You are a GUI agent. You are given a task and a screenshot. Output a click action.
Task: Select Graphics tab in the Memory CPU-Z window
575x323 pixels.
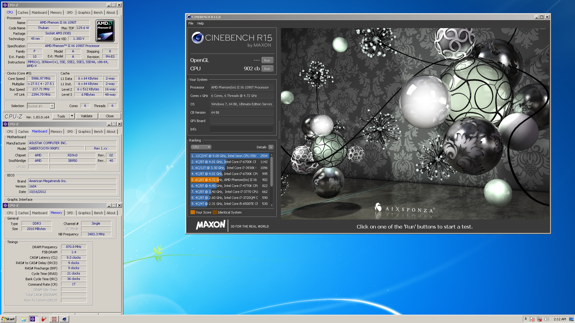click(84, 213)
